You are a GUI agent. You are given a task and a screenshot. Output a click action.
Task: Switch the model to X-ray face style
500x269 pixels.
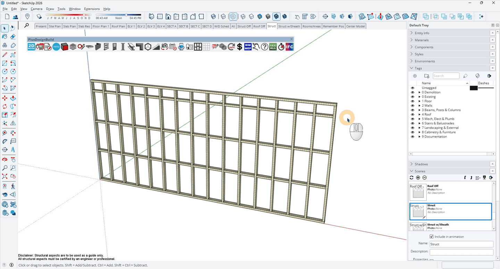tap(213, 16)
